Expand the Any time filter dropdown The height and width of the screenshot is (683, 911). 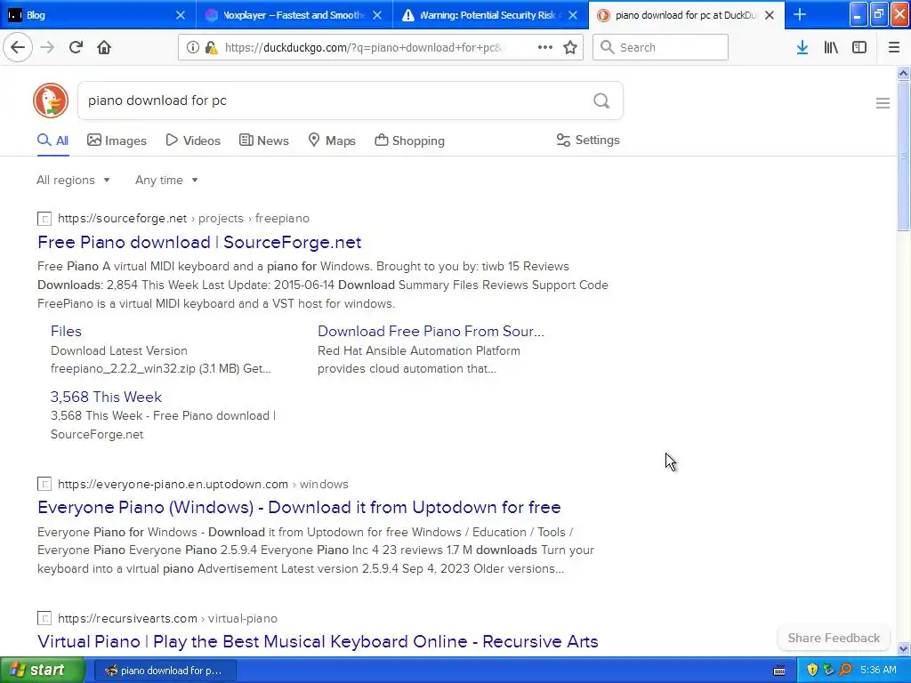tap(166, 180)
